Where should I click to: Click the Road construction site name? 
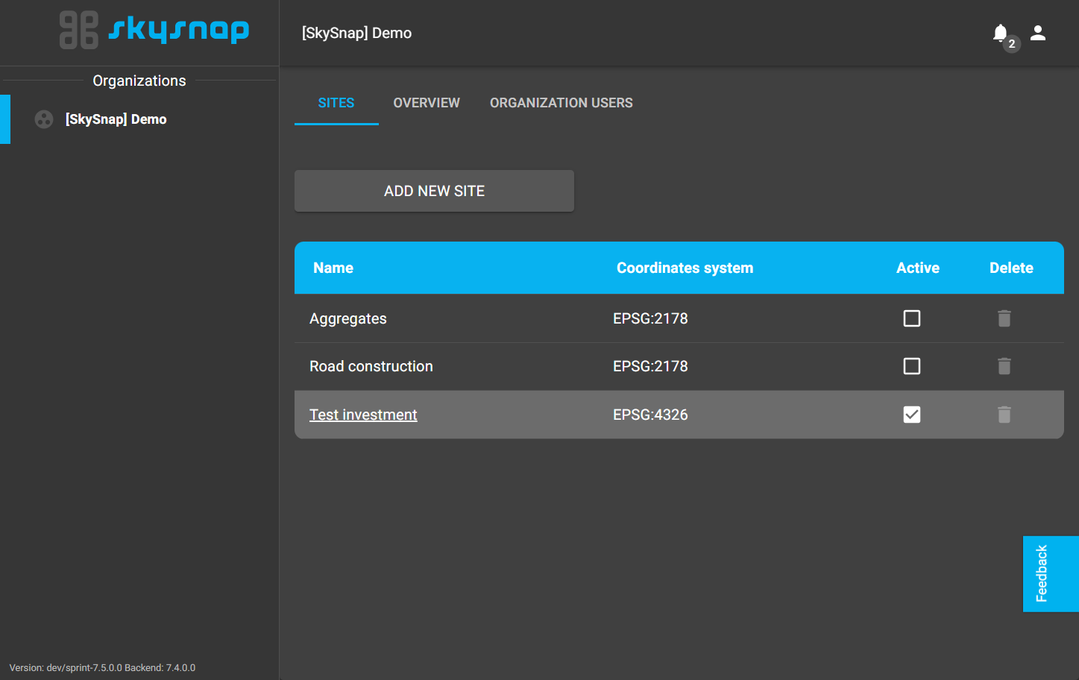371,366
